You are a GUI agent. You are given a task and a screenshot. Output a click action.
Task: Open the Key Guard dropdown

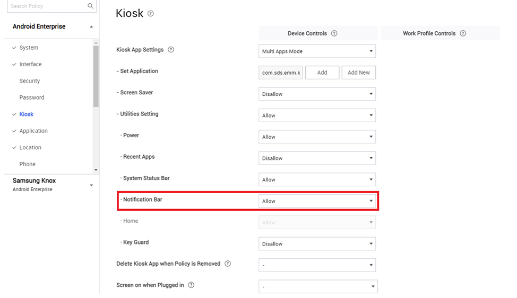[317, 244]
